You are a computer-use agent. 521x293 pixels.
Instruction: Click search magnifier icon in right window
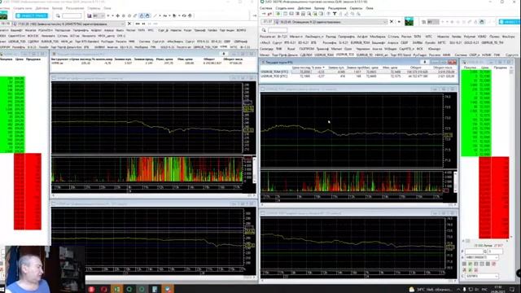(x=264, y=30)
